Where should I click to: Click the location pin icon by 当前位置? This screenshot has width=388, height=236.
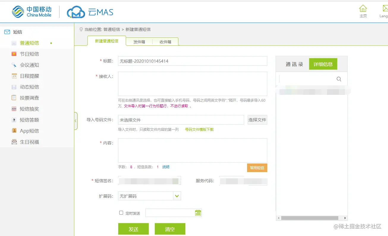pos(81,29)
